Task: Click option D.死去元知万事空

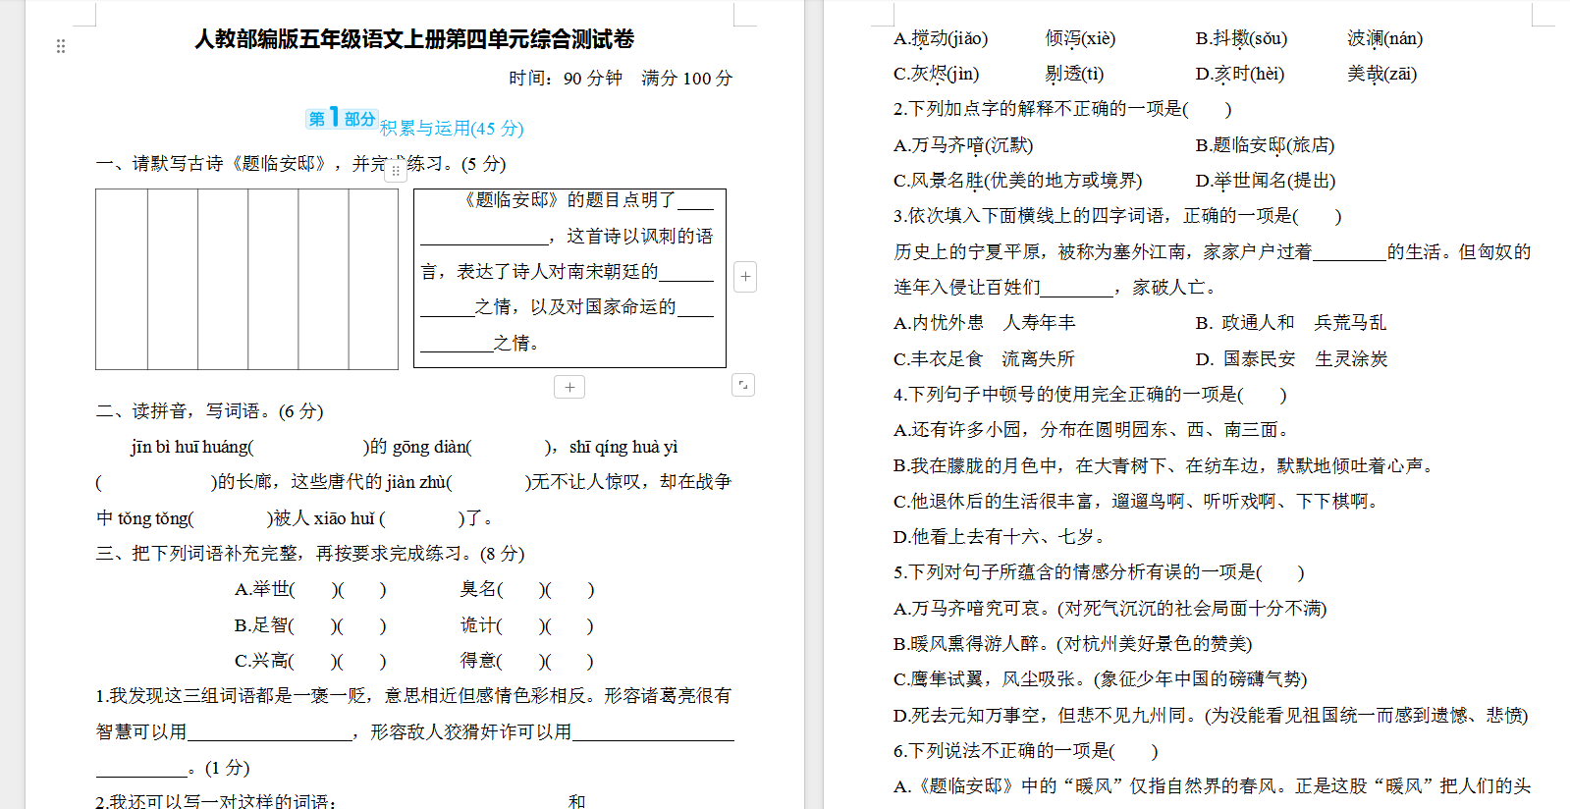Action: point(1211,716)
